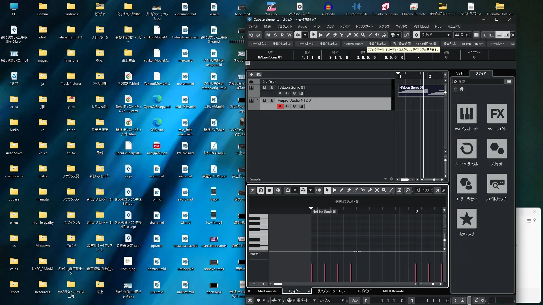Screen dimensions: 543x305
Task: Click the Add Track plus icon
Action: (251, 75)
